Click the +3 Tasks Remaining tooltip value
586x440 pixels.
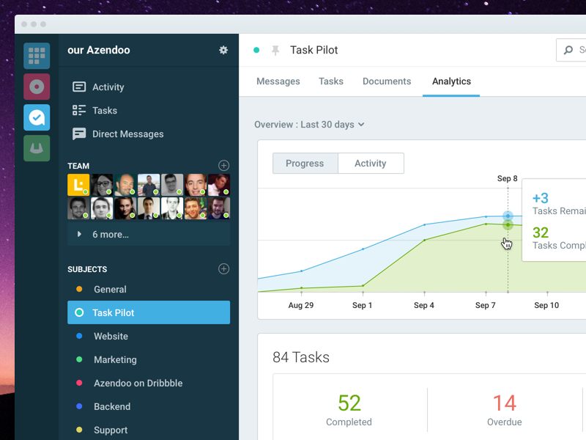(x=541, y=198)
